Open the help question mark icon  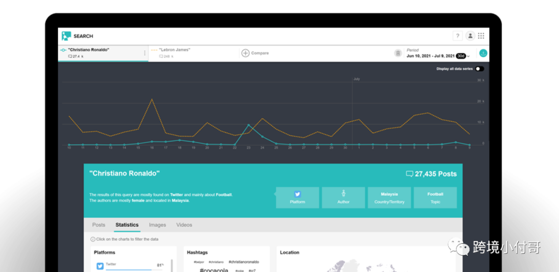[458, 36]
